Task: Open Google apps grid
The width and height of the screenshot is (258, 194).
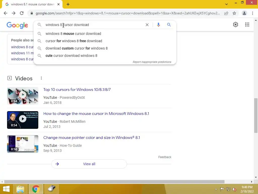Action: click(x=247, y=25)
